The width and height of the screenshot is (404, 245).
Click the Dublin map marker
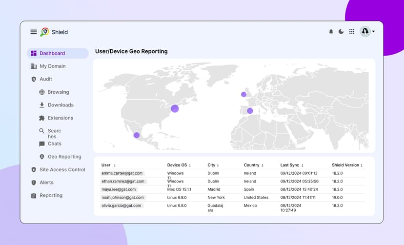pos(243,94)
